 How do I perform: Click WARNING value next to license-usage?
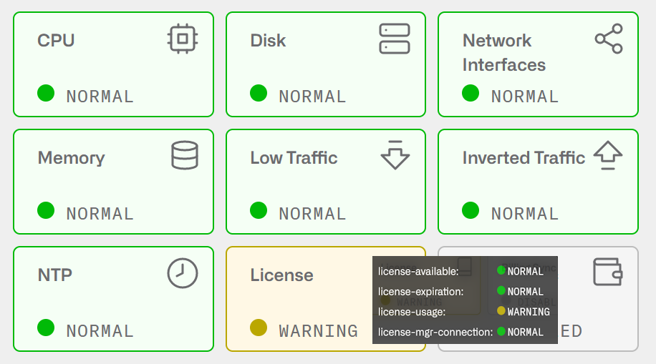click(x=529, y=313)
